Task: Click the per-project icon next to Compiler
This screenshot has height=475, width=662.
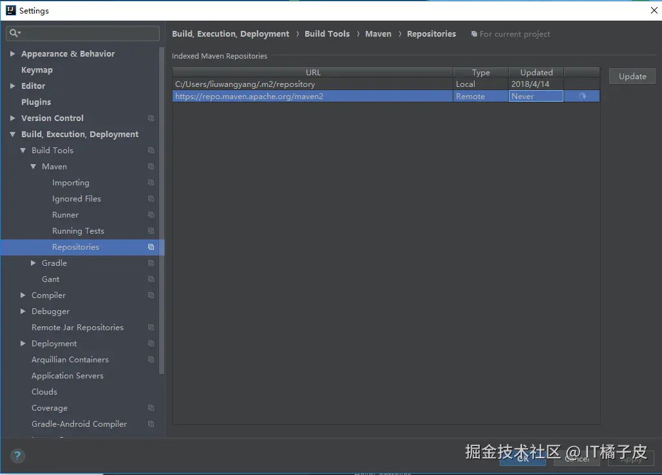Action: pos(151,295)
